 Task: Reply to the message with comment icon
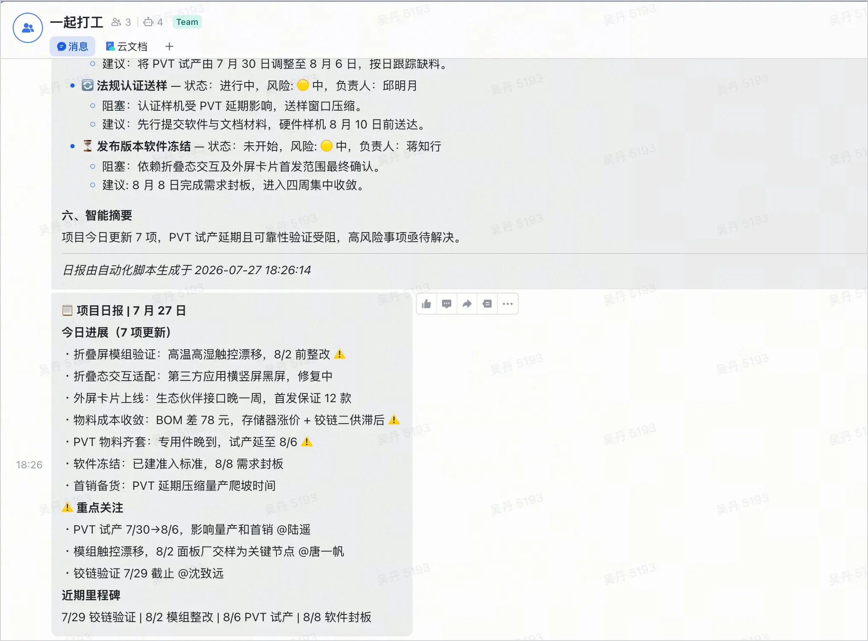tap(447, 304)
